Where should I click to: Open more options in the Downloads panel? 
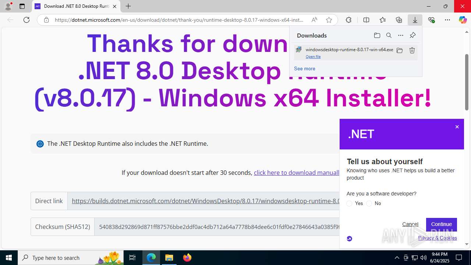[x=401, y=35]
